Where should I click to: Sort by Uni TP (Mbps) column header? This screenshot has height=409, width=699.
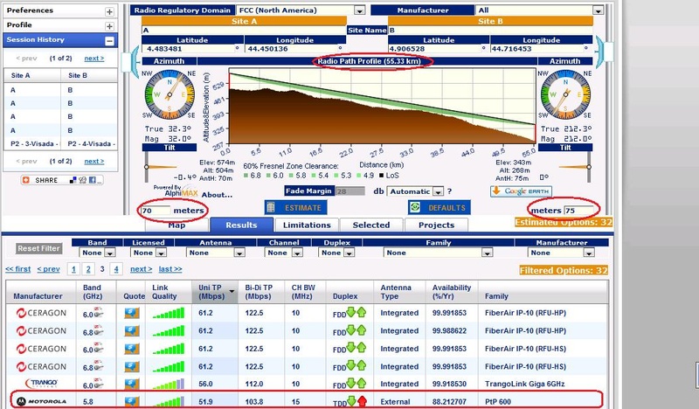click(x=214, y=292)
